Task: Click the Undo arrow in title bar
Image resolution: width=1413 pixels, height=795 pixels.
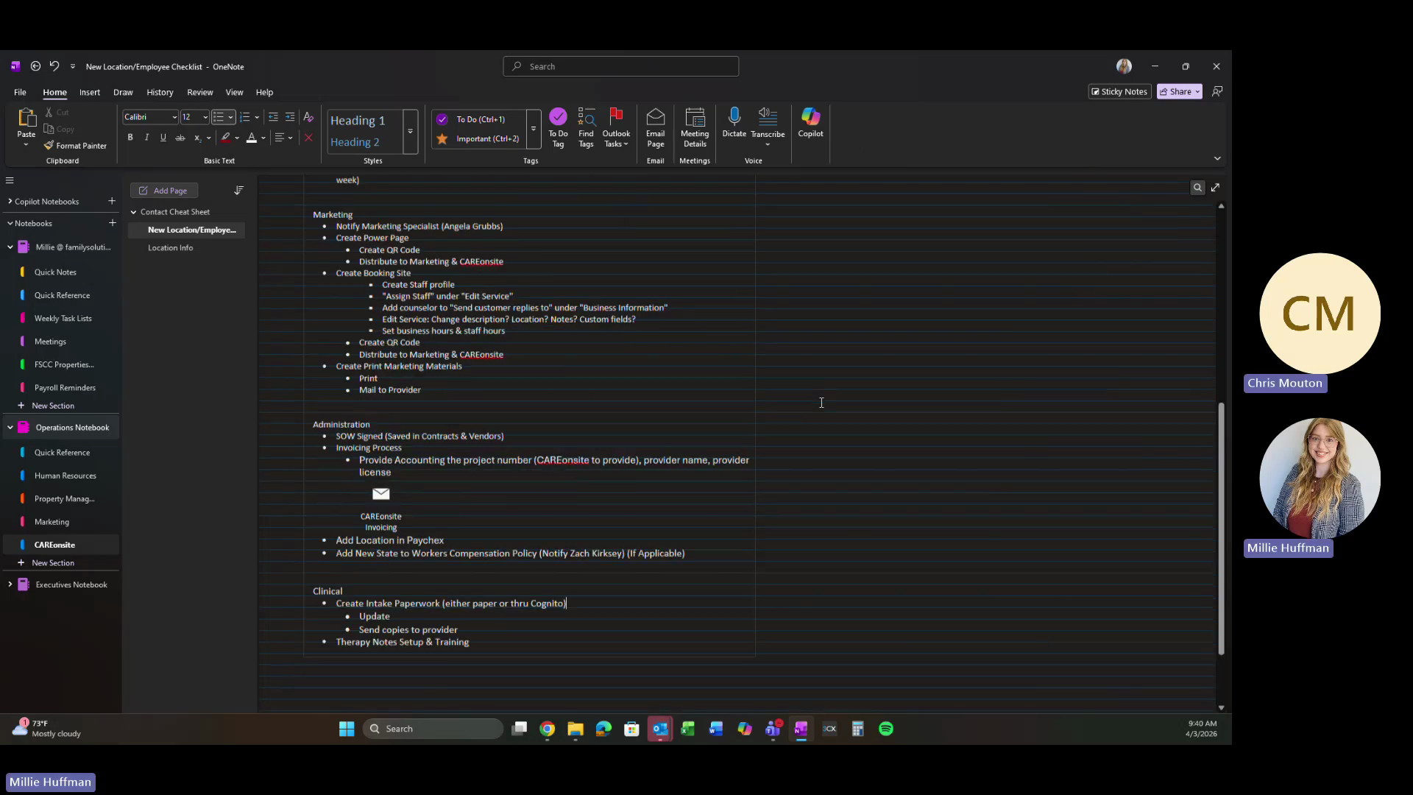Action: pyautogui.click(x=54, y=66)
